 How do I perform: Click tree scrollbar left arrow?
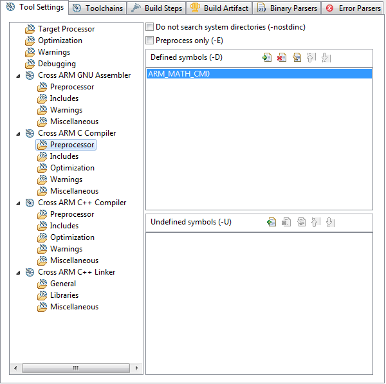click(x=15, y=369)
